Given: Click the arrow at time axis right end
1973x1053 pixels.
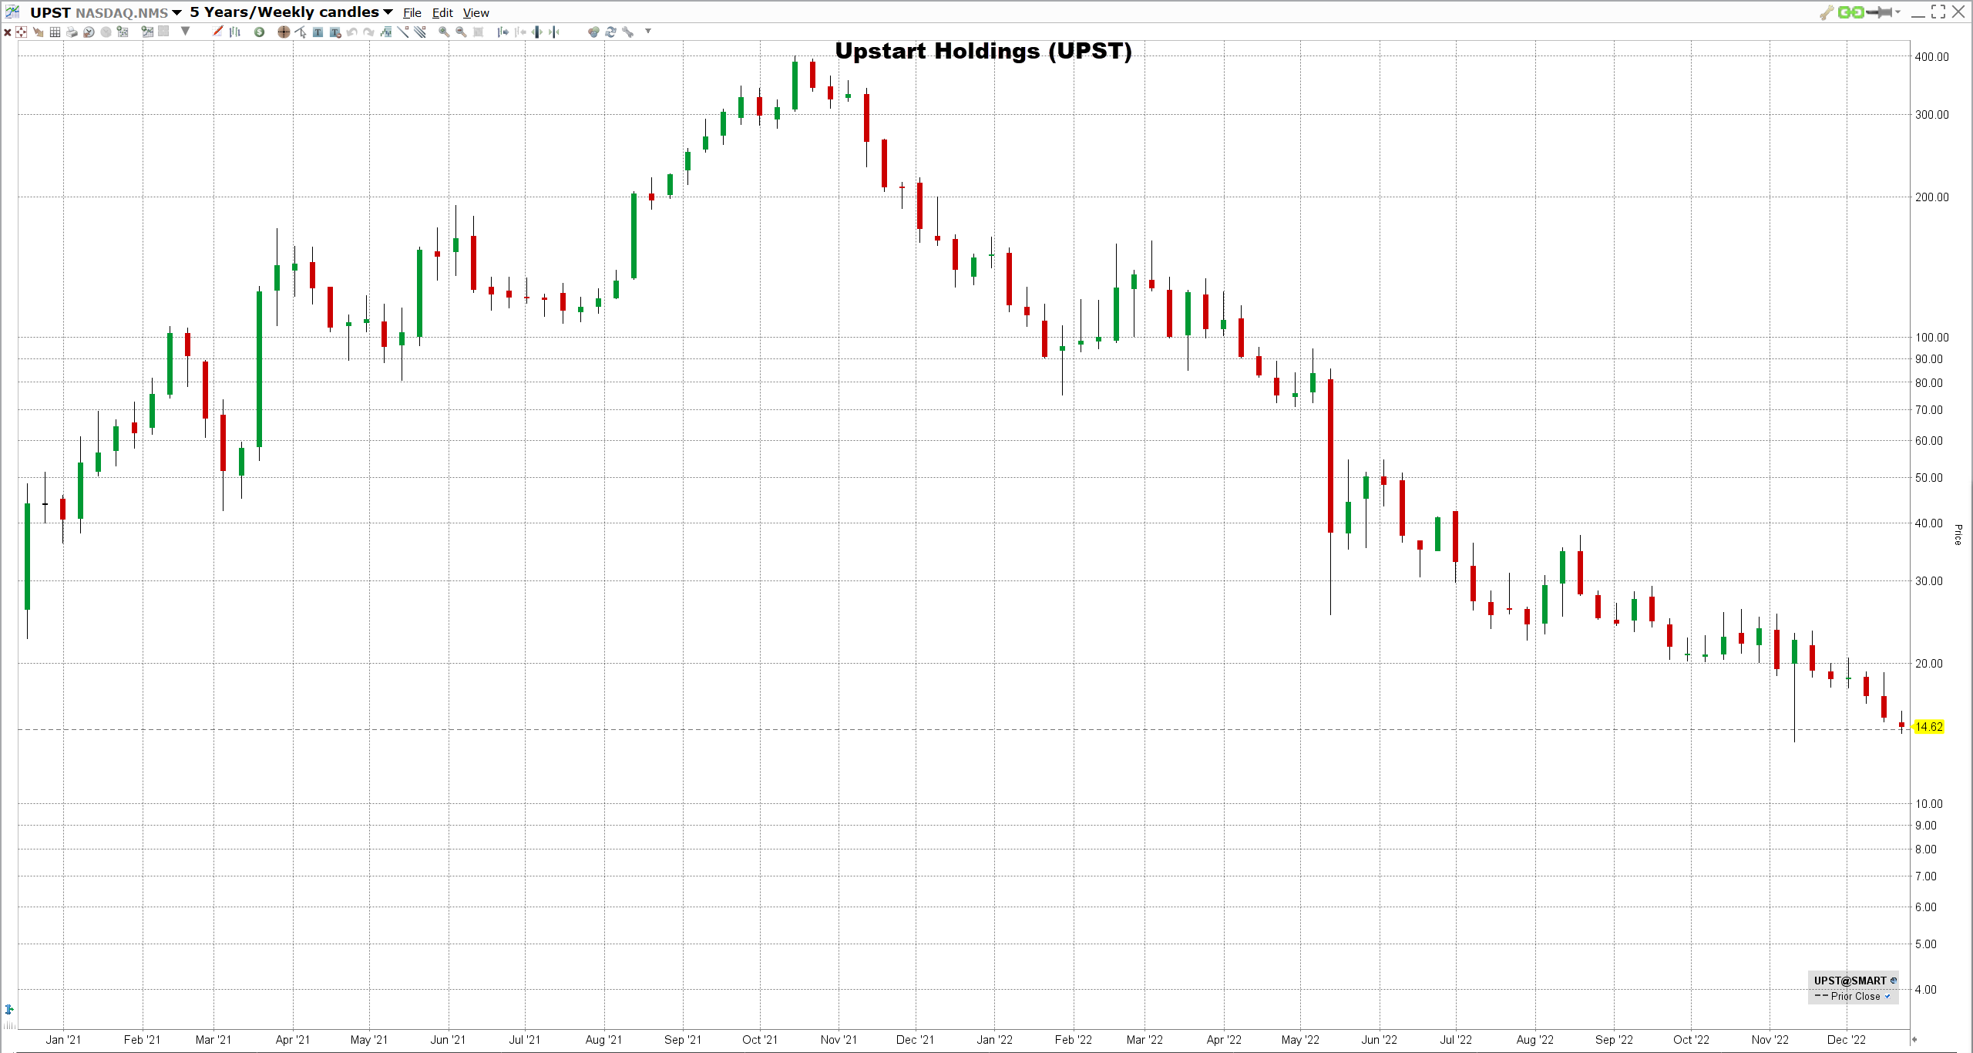Looking at the screenshot, I should point(1914,1039).
